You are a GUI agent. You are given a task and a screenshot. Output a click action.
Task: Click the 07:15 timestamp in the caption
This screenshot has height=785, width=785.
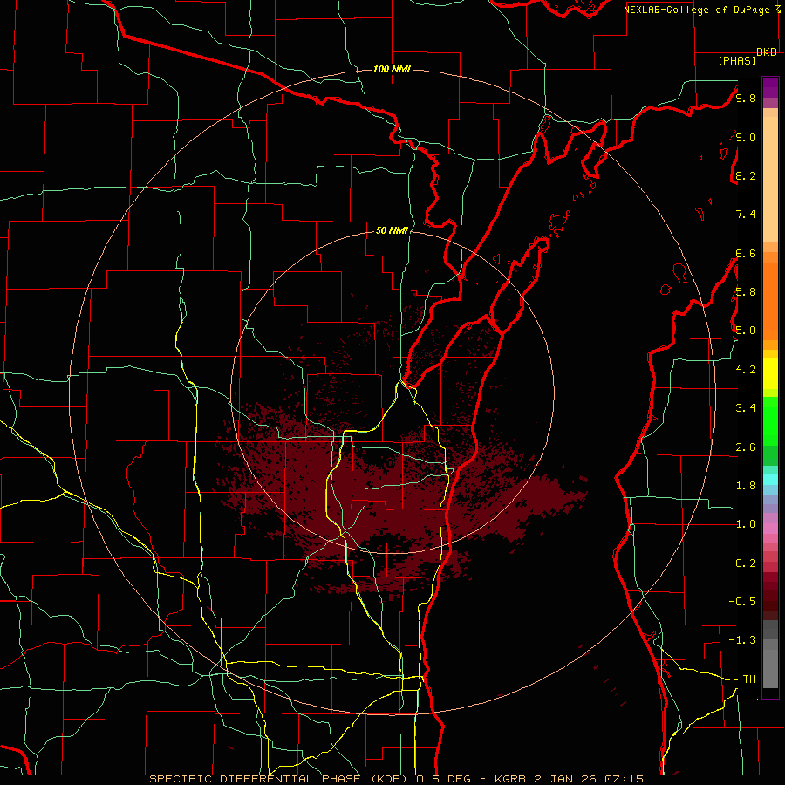click(x=624, y=779)
